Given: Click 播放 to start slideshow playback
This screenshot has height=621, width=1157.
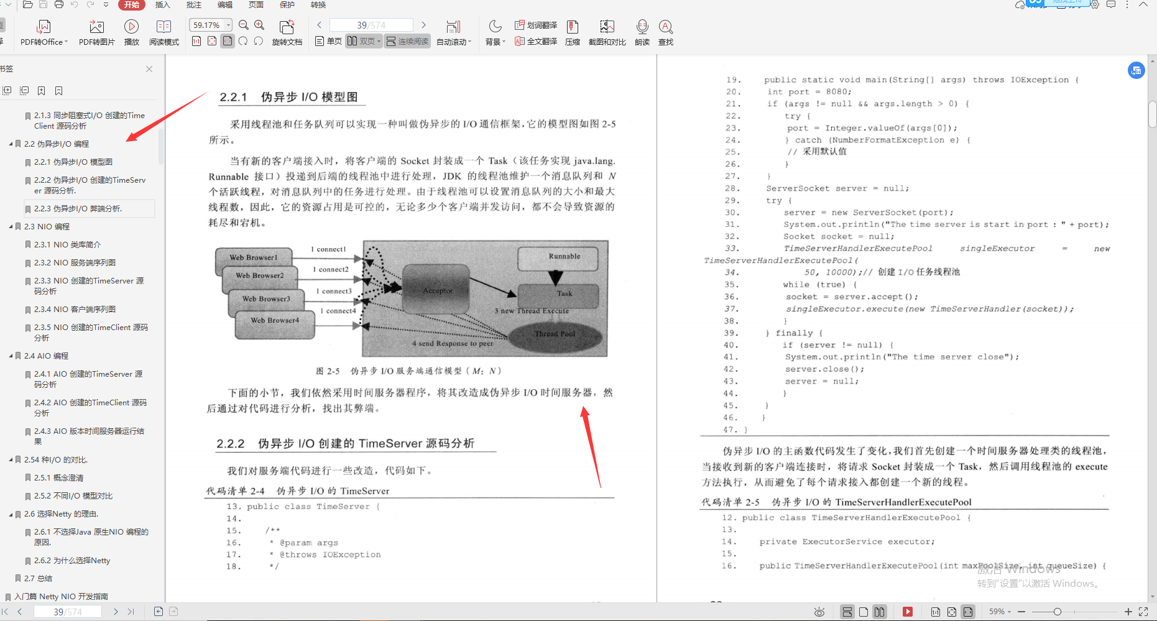Looking at the screenshot, I should click(131, 32).
